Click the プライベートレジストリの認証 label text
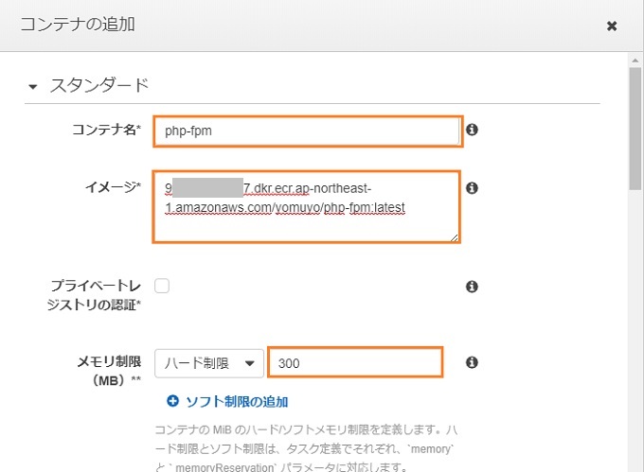 (x=94, y=295)
